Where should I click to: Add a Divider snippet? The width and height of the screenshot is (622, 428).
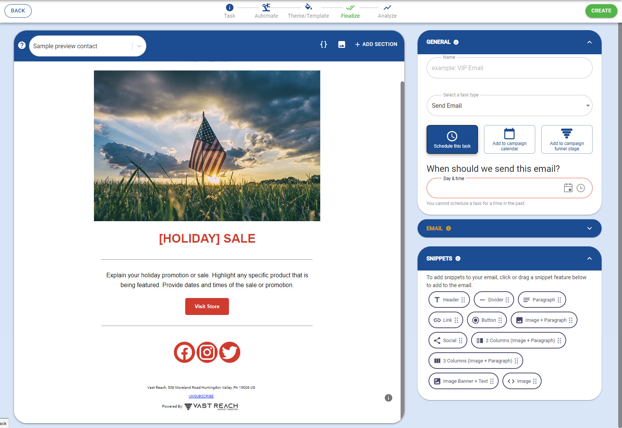[494, 300]
